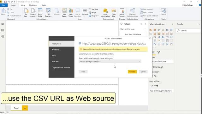Open the Shapes dropdown
Screen dimensions: 202x114
click(x=93, y=16)
